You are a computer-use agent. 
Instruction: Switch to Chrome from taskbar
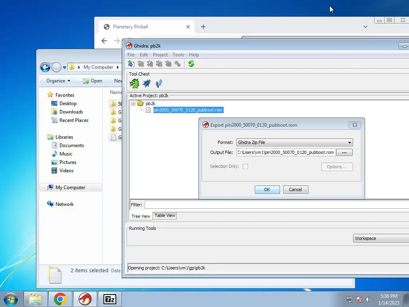[x=60, y=299]
